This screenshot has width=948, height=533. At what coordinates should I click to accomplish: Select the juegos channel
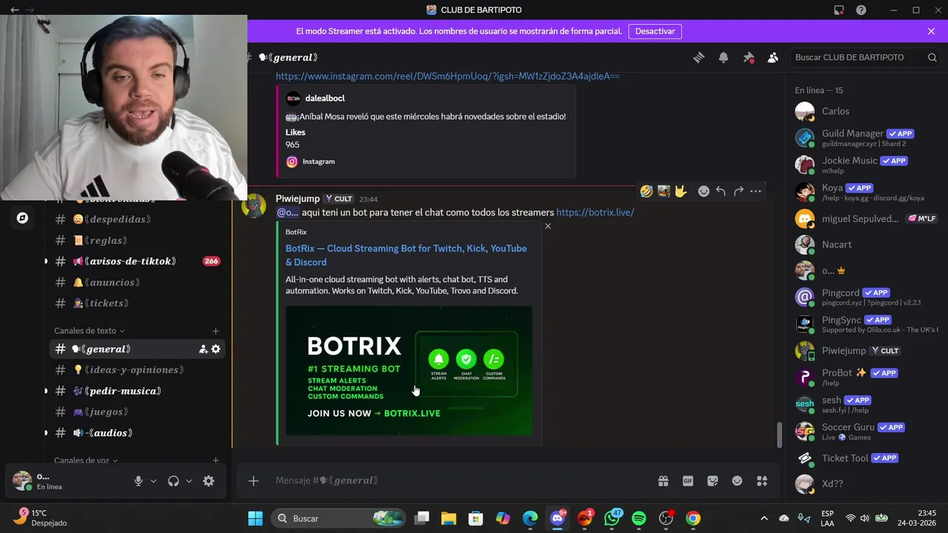click(x=138, y=412)
